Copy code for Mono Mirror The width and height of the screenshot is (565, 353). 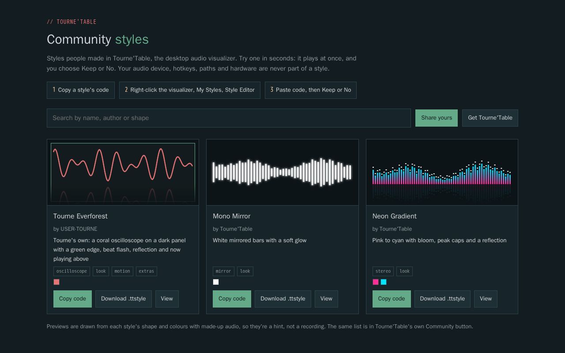click(x=232, y=299)
